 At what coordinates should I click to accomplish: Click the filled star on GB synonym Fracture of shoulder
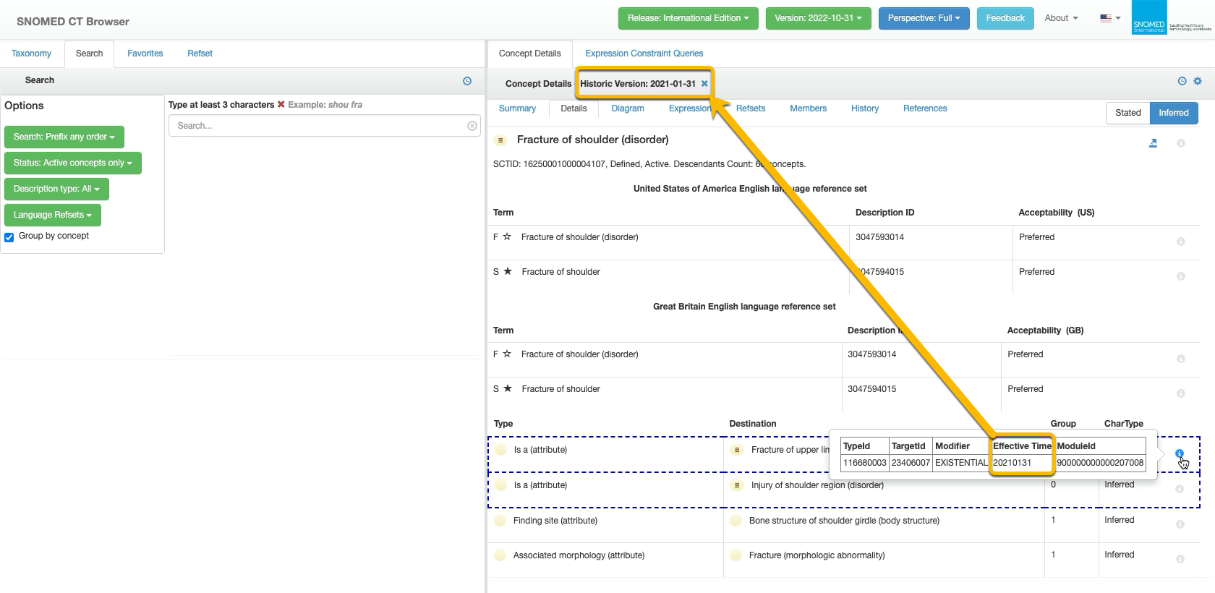(508, 388)
